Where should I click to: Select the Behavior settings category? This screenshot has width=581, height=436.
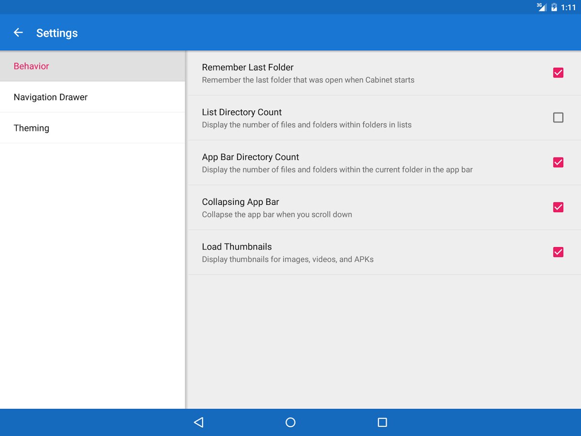pos(31,66)
